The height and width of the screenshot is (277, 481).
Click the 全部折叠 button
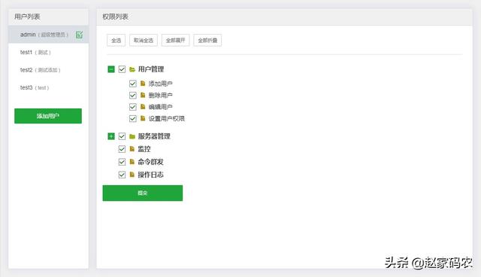[207, 40]
